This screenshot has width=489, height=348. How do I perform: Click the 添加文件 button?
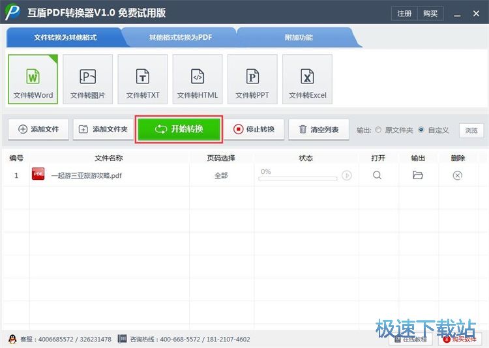click(38, 129)
